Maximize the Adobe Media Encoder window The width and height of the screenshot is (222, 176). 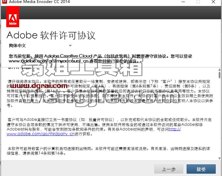198,2
